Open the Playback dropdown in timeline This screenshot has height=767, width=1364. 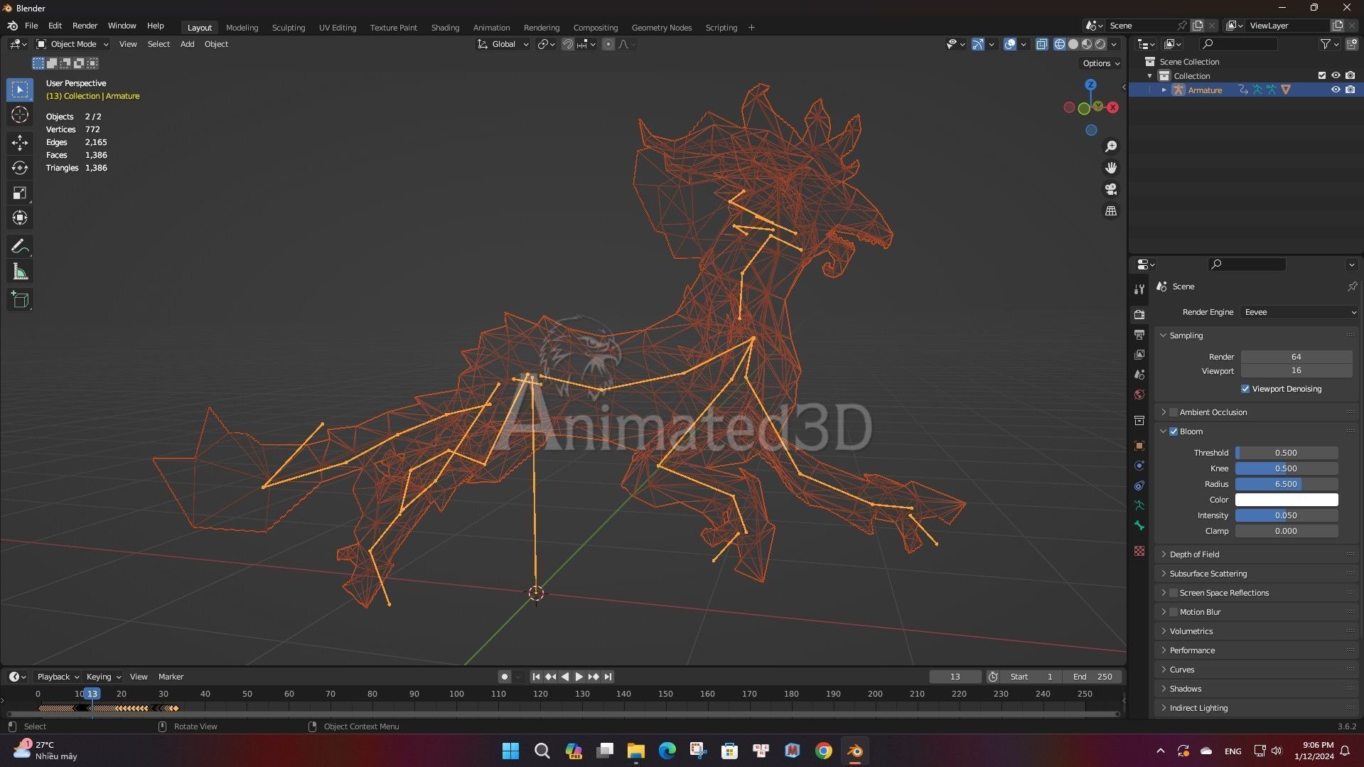click(x=57, y=677)
